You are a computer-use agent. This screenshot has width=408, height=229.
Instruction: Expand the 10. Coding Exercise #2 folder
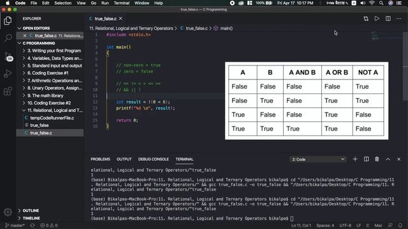(x=50, y=103)
